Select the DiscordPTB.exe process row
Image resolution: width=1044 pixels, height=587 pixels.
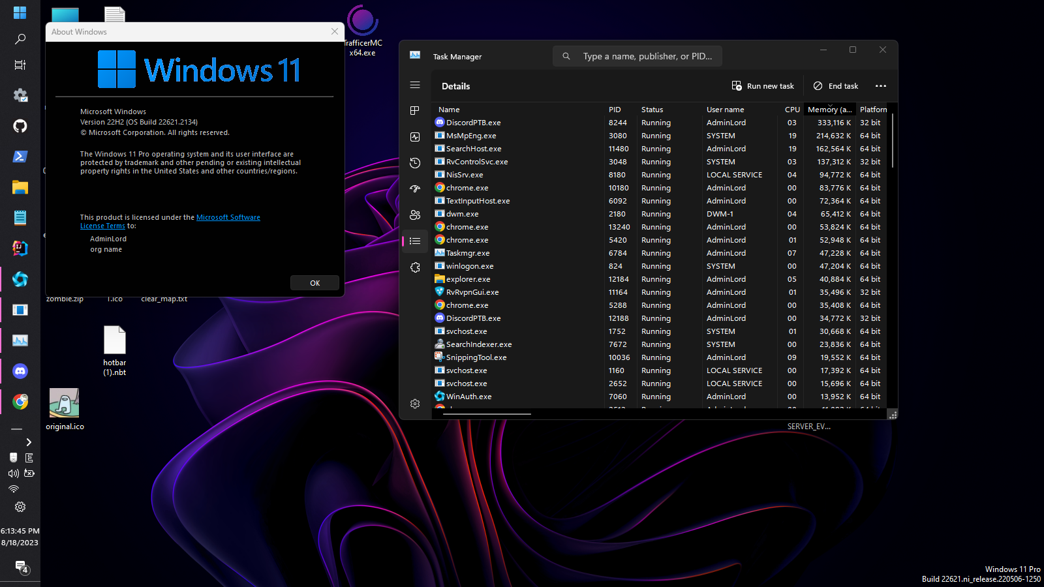click(473, 122)
